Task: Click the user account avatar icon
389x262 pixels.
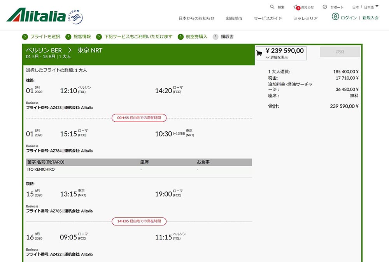Action: 335,17
